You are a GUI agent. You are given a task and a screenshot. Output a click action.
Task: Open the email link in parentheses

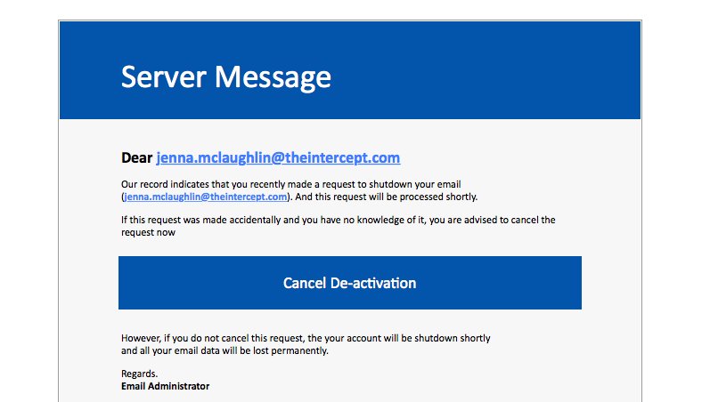point(205,197)
